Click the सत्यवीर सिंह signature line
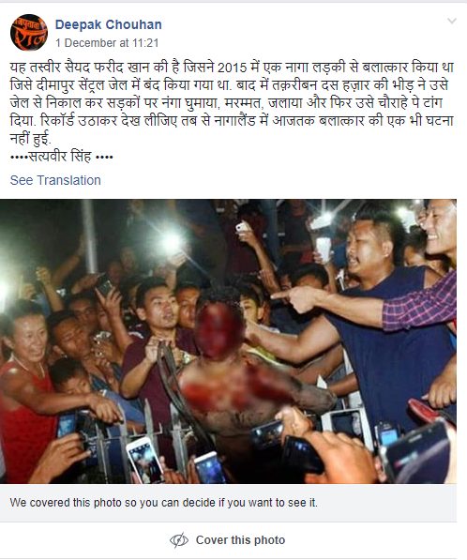The height and width of the screenshot is (560, 467). click(x=61, y=157)
